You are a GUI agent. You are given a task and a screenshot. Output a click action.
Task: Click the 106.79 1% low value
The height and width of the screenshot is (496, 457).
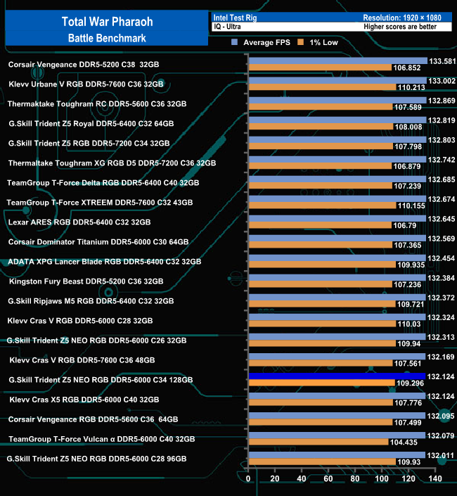(x=404, y=226)
